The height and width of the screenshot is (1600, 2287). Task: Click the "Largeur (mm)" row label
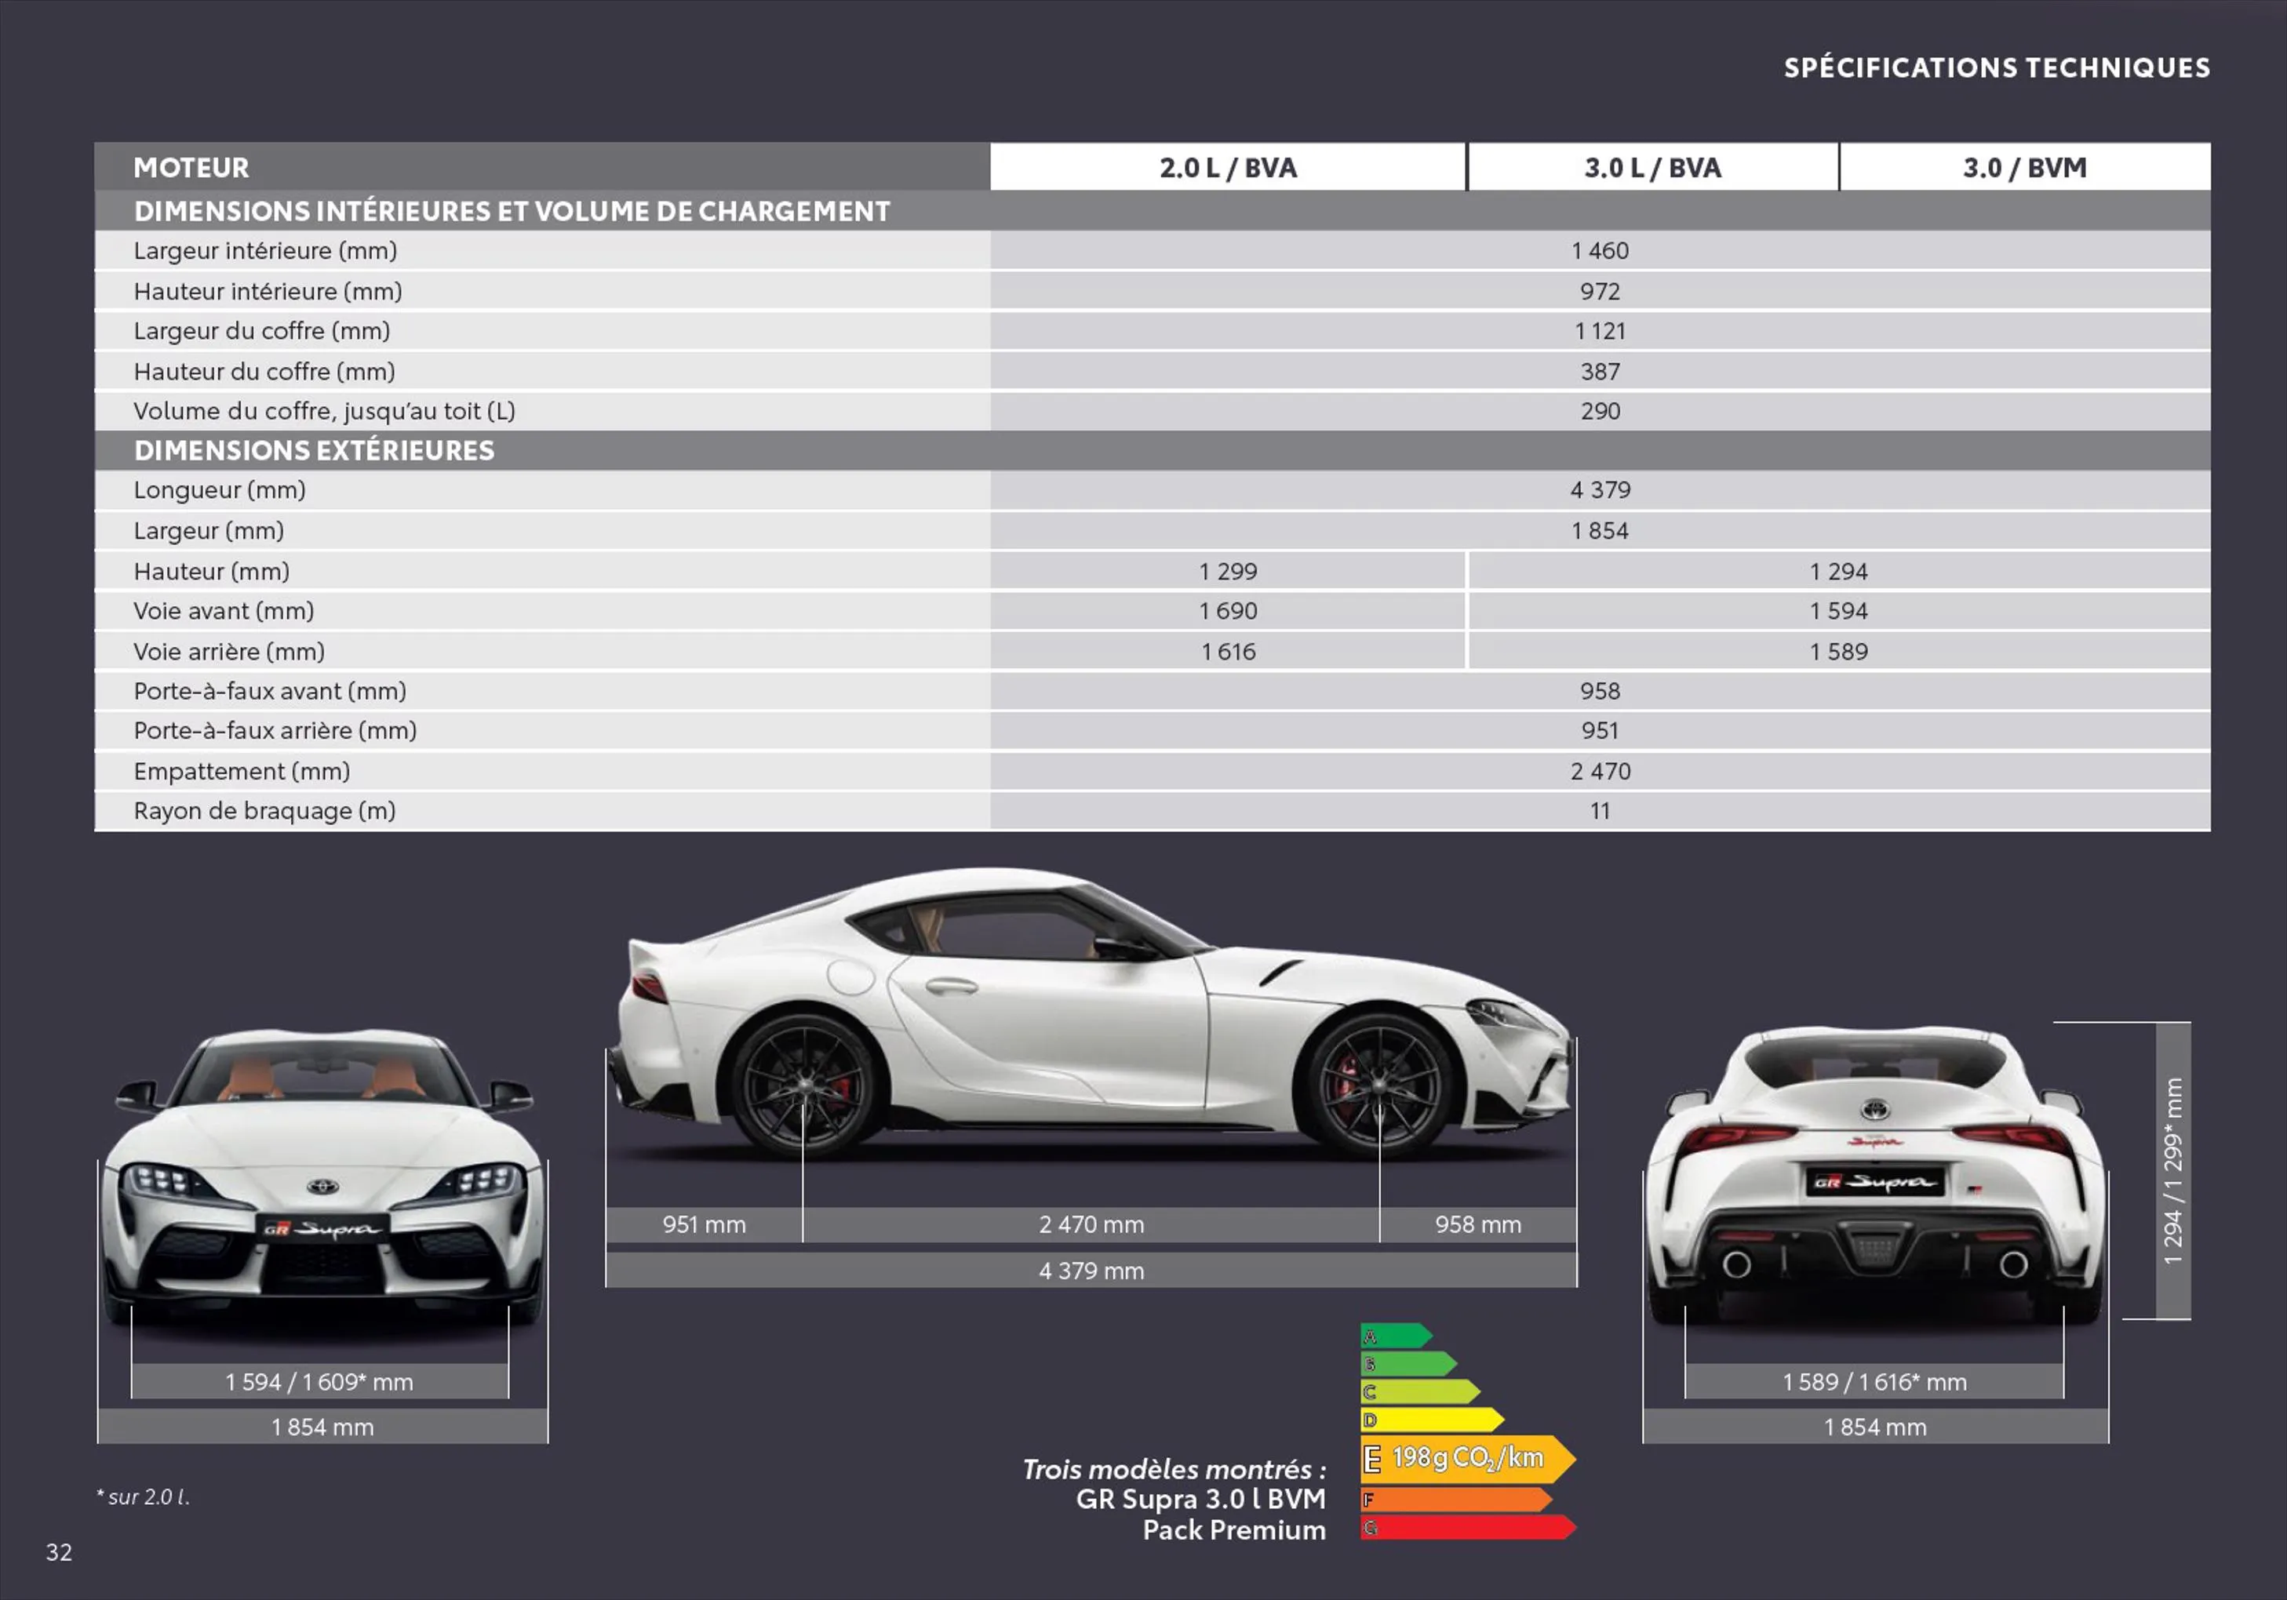click(208, 531)
